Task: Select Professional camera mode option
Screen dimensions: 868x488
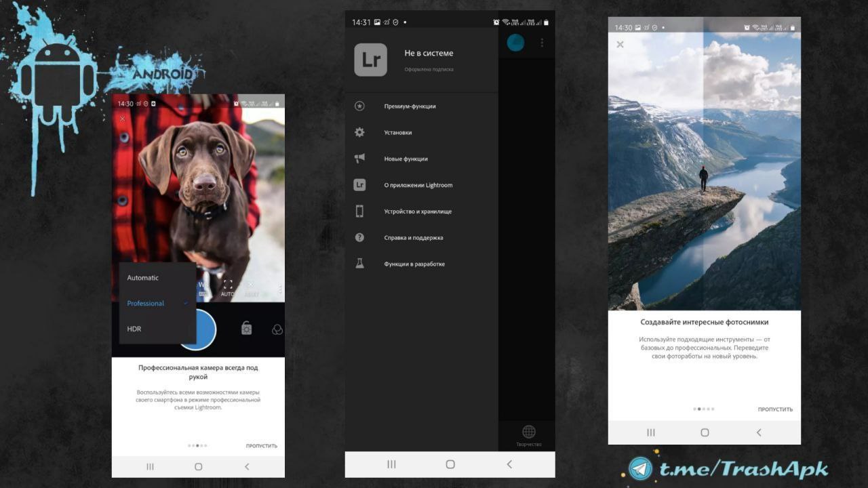Action: tap(146, 304)
